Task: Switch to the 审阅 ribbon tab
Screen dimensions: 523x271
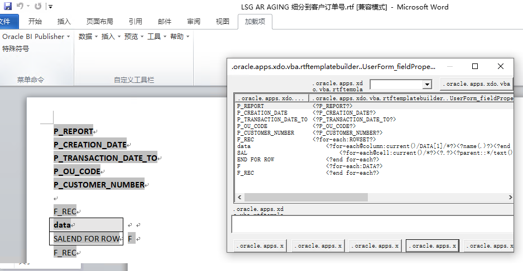Action: (x=194, y=22)
